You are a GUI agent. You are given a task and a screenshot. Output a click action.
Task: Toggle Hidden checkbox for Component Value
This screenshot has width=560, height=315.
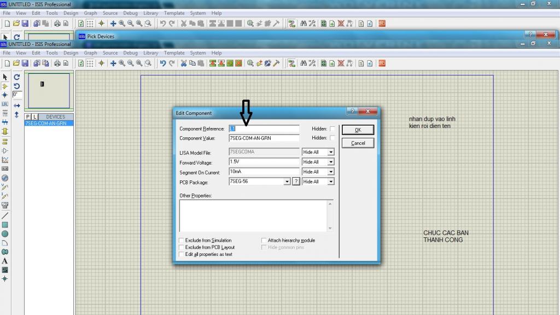pyautogui.click(x=332, y=138)
